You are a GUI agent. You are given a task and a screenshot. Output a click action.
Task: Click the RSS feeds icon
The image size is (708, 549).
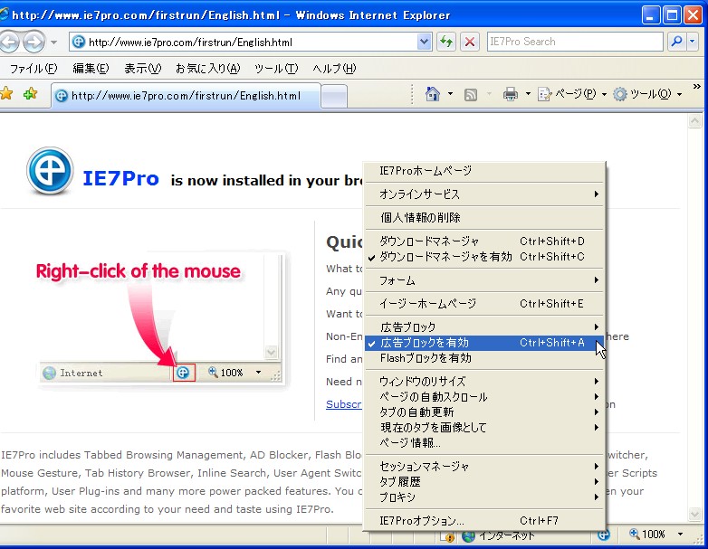click(x=471, y=94)
